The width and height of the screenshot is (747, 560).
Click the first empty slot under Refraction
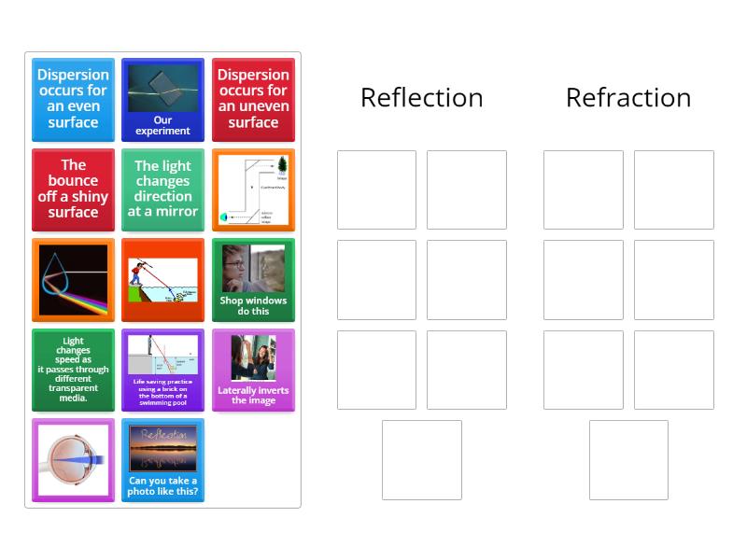point(584,189)
